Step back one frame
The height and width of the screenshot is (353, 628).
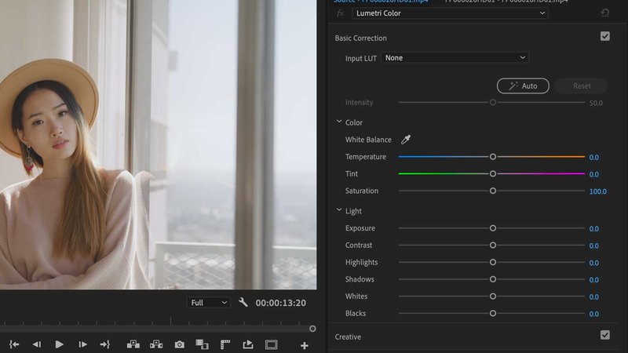coord(37,344)
